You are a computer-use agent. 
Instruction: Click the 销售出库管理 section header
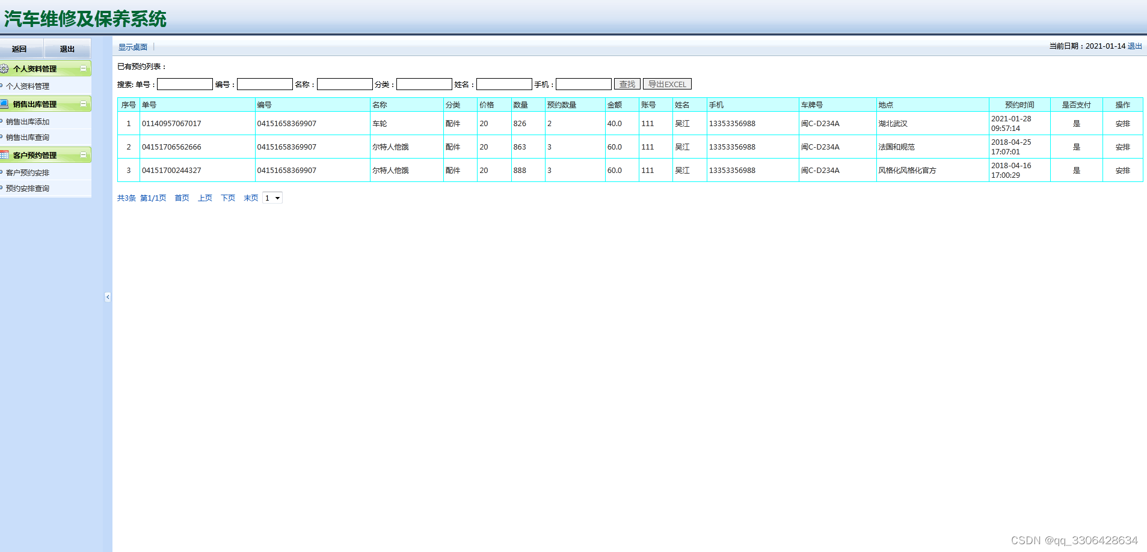click(46, 104)
